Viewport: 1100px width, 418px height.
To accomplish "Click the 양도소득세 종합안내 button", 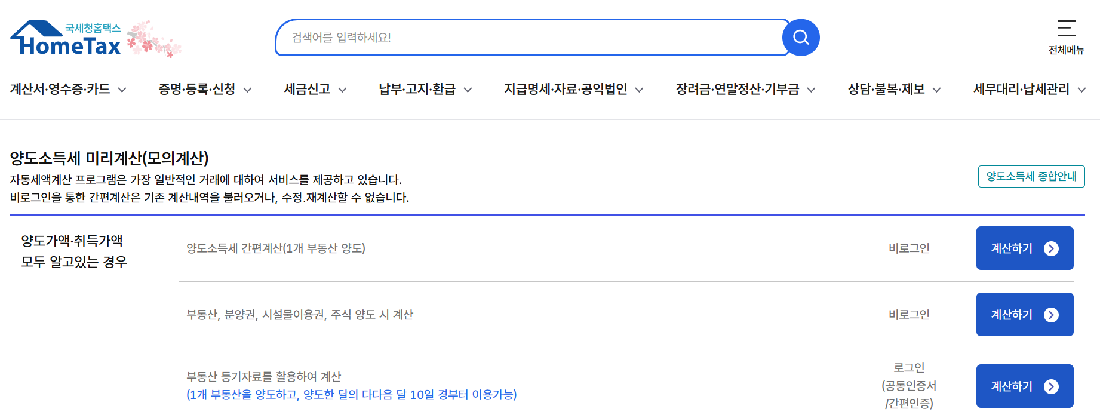I will click(x=1031, y=176).
